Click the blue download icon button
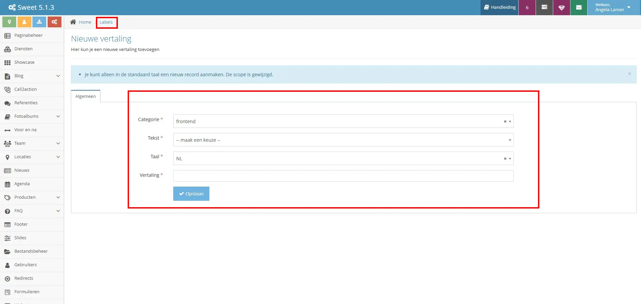The height and width of the screenshot is (304, 641). tap(39, 22)
